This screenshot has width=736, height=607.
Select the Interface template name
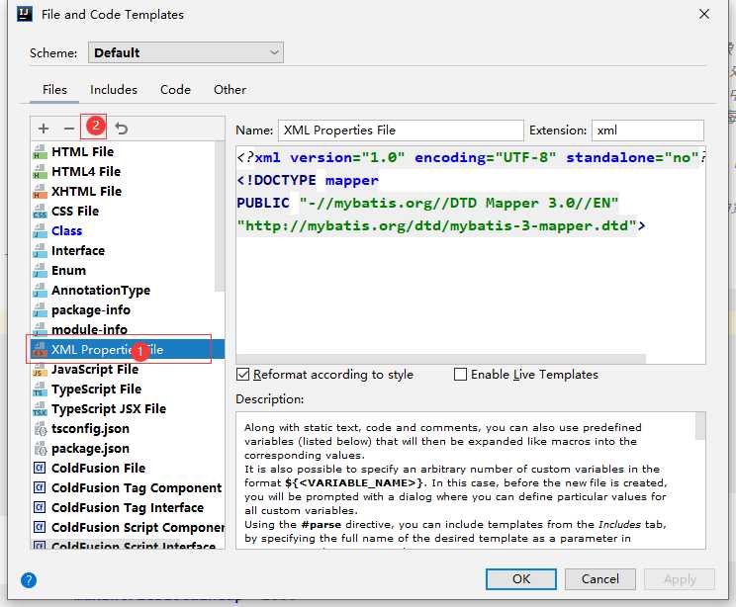click(78, 250)
